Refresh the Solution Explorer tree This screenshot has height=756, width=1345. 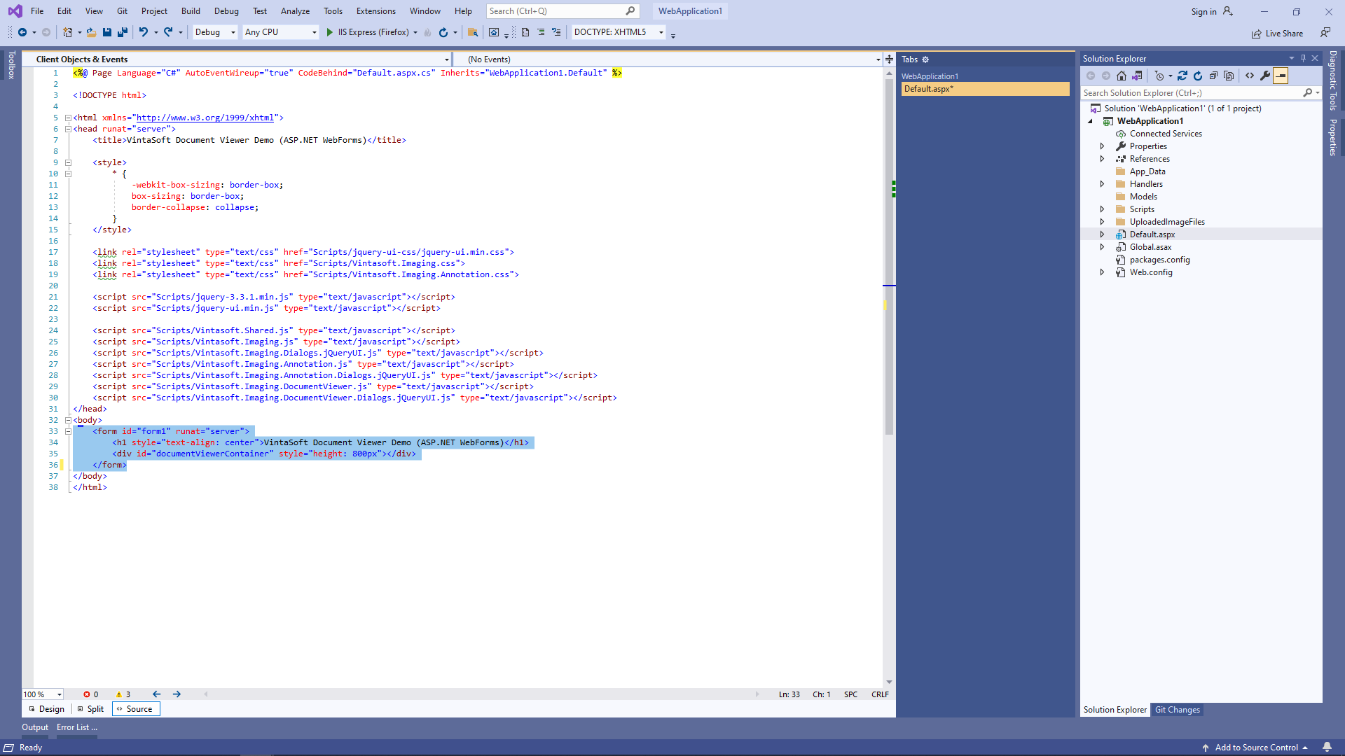pos(1199,76)
